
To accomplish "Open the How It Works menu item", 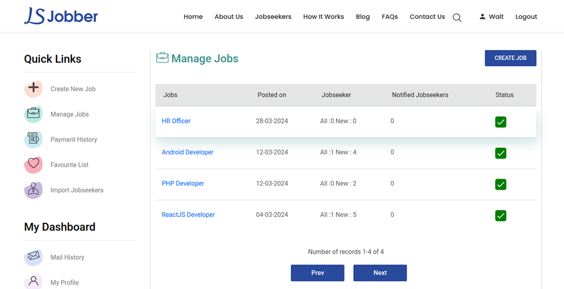I will point(323,17).
